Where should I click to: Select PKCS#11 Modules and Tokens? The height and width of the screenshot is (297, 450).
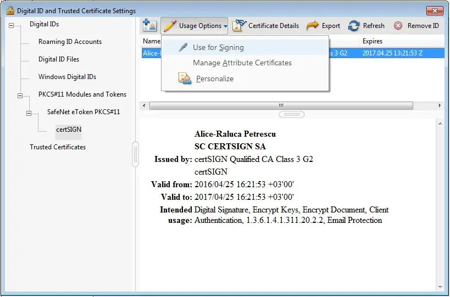(82, 94)
